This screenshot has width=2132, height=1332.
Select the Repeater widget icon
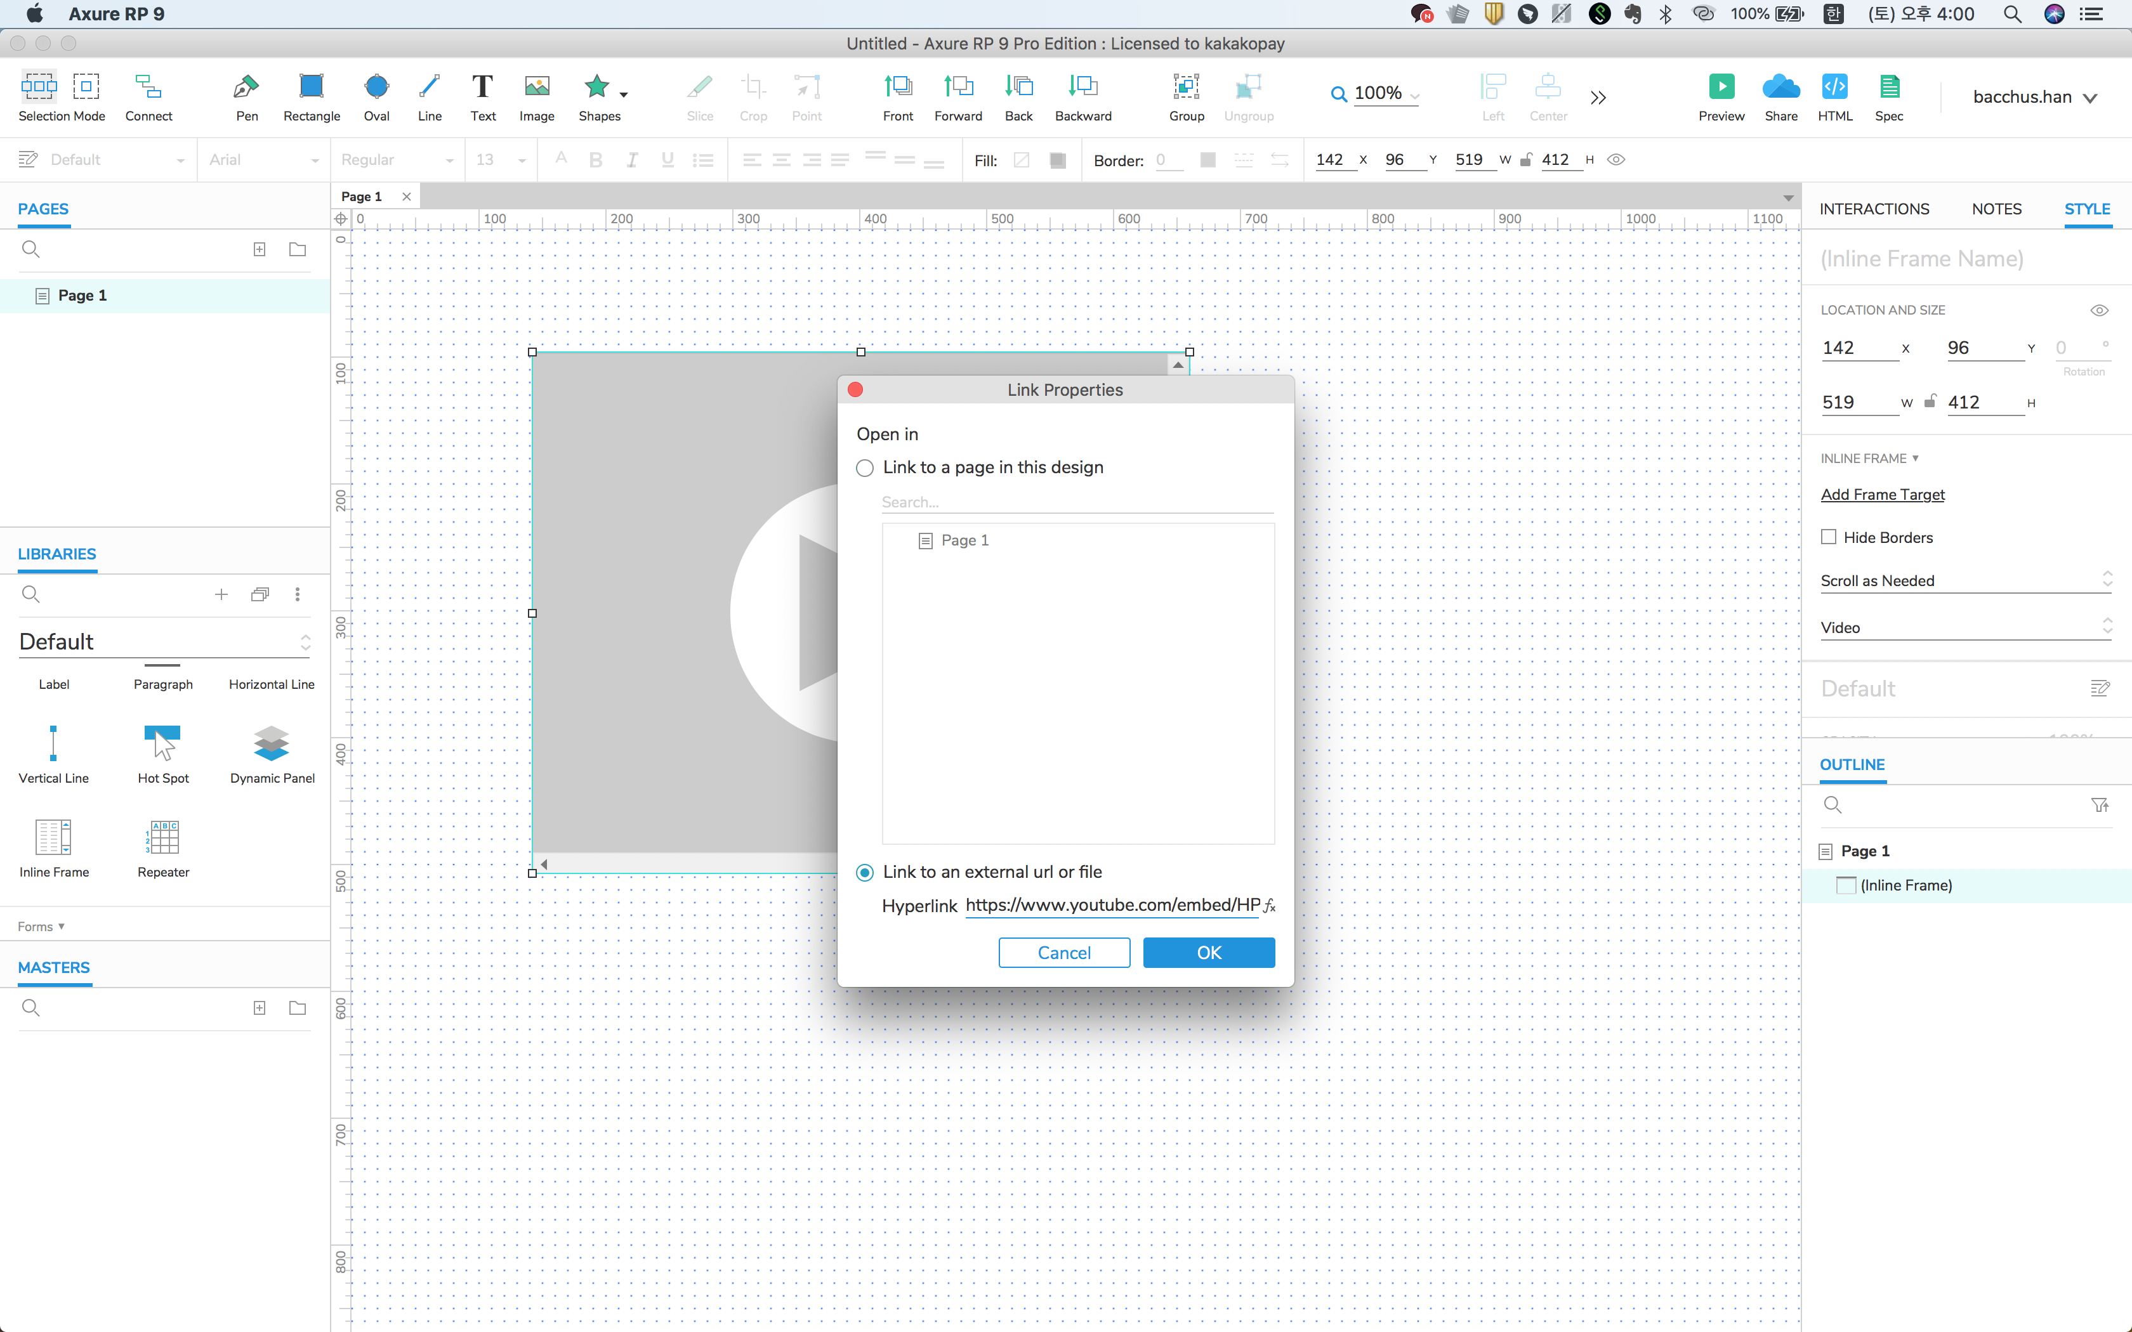(163, 837)
